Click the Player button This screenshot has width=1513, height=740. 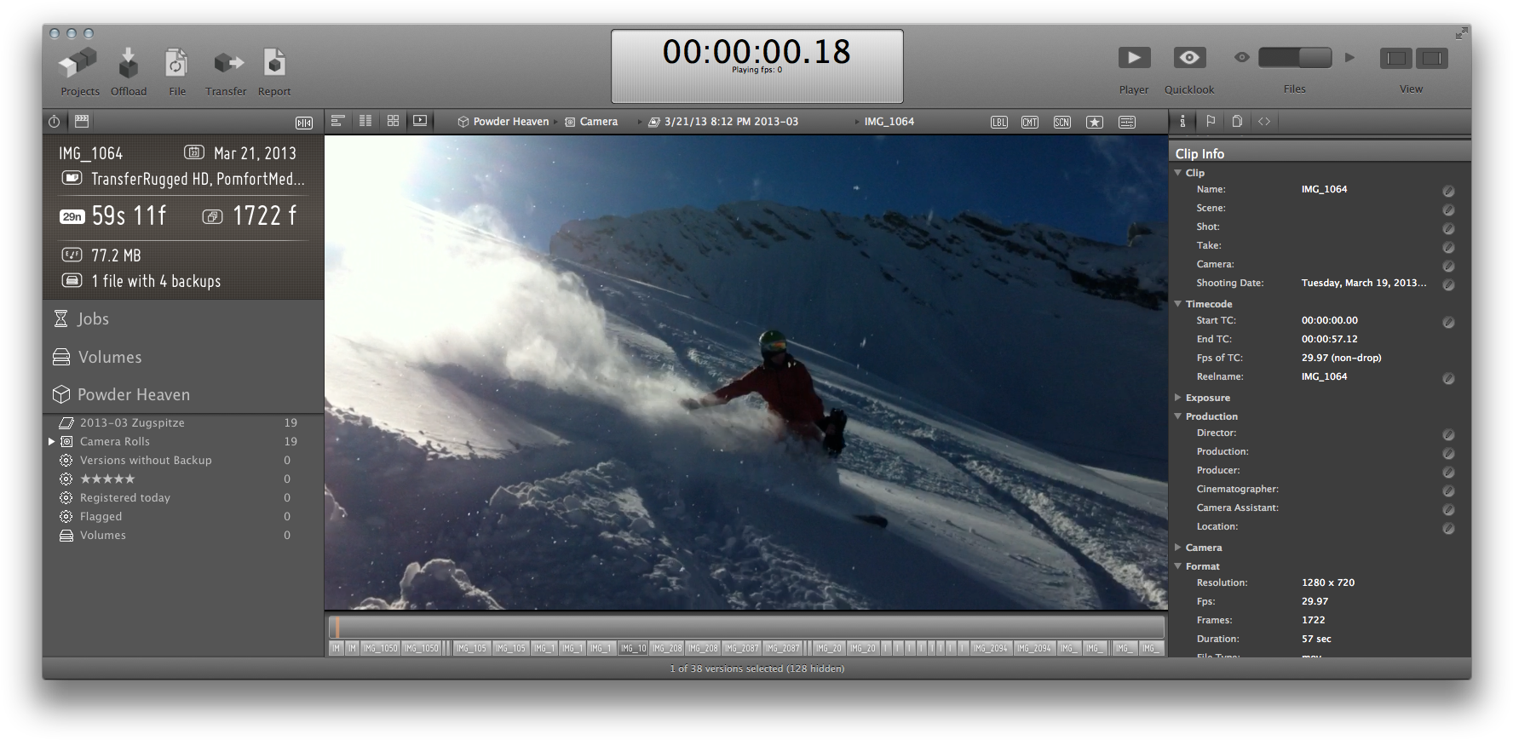1134,58
